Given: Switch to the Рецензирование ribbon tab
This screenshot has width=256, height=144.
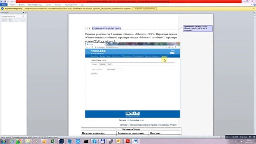Looking at the screenshot, I should (x=71, y=5).
